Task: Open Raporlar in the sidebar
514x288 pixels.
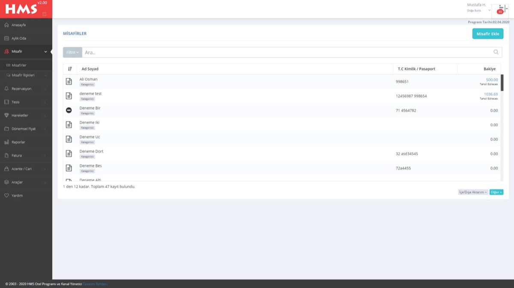Action: point(26,142)
